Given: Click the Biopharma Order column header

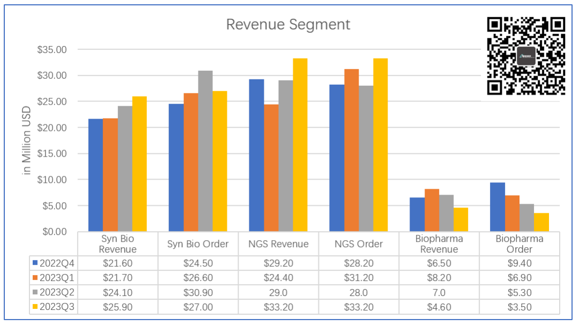Looking at the screenshot, I should coord(519,244).
